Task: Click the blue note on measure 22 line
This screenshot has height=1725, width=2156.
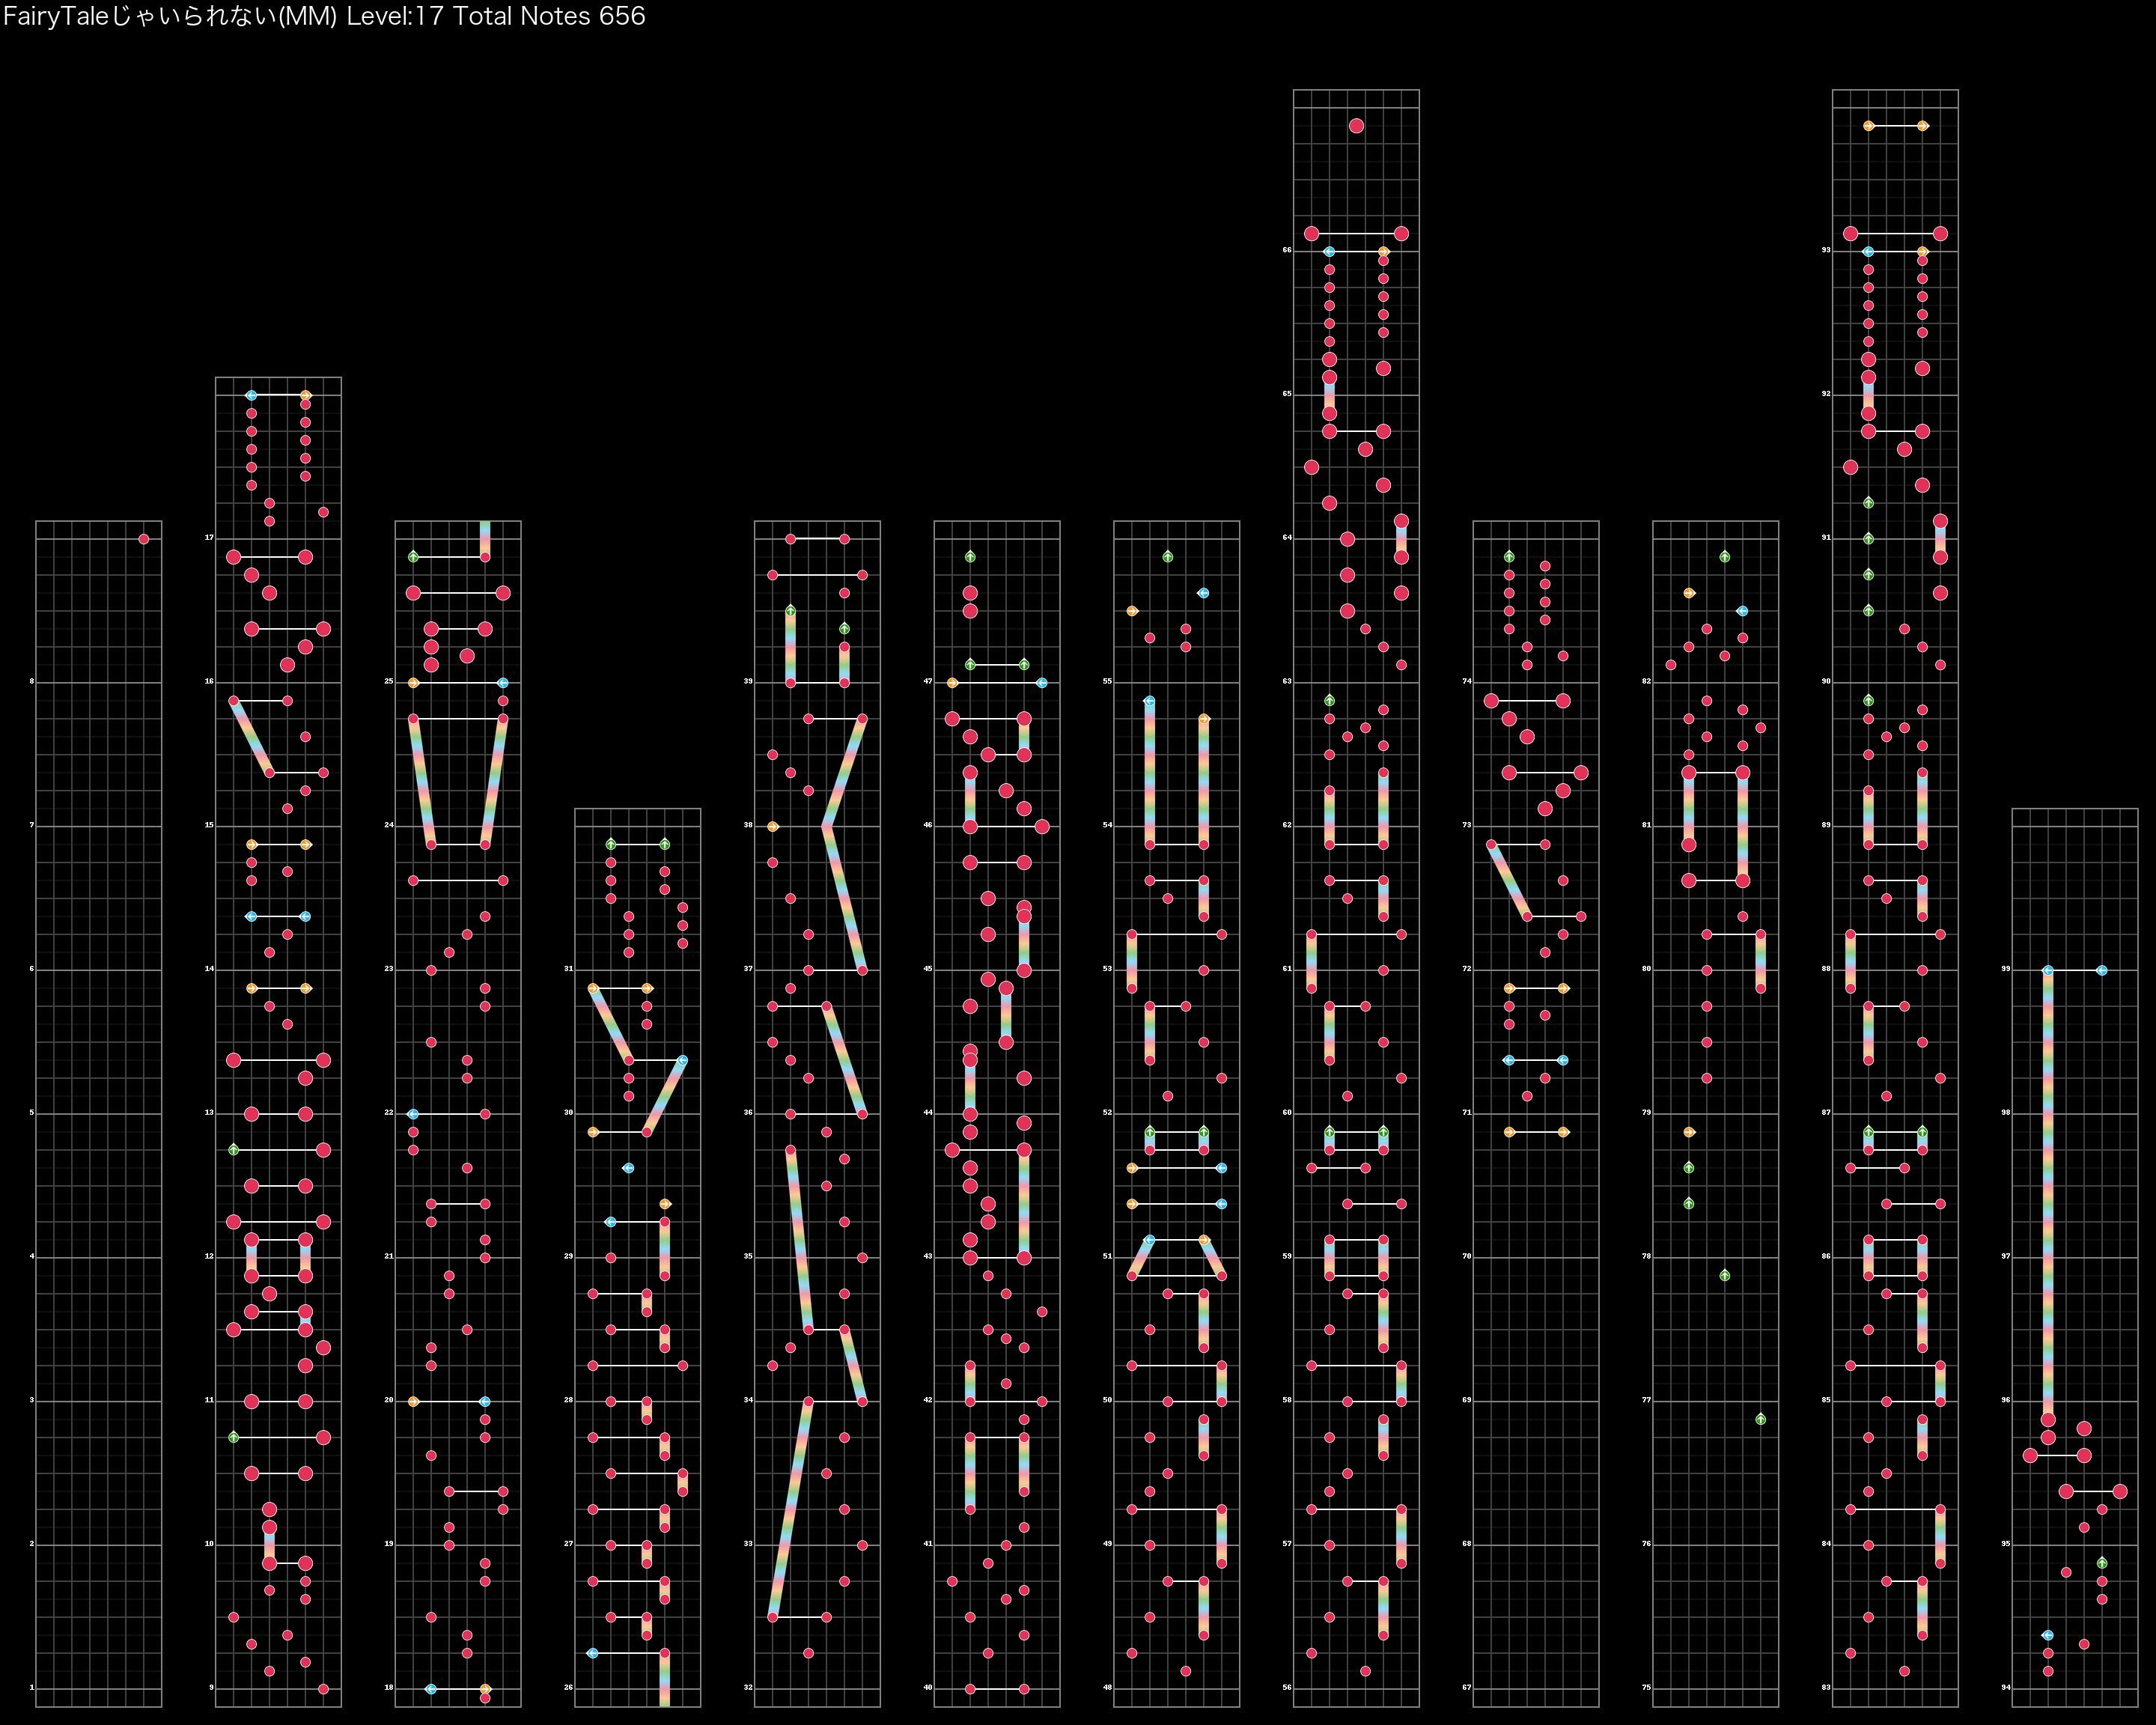Action: coord(413,1114)
